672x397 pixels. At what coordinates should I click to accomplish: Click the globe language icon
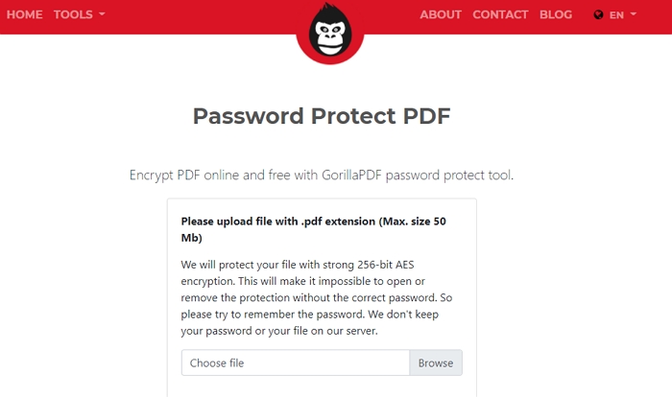(598, 15)
